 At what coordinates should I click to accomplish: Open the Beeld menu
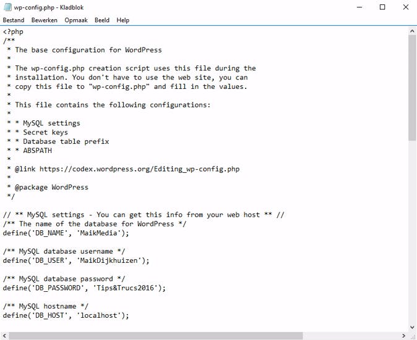pos(102,20)
